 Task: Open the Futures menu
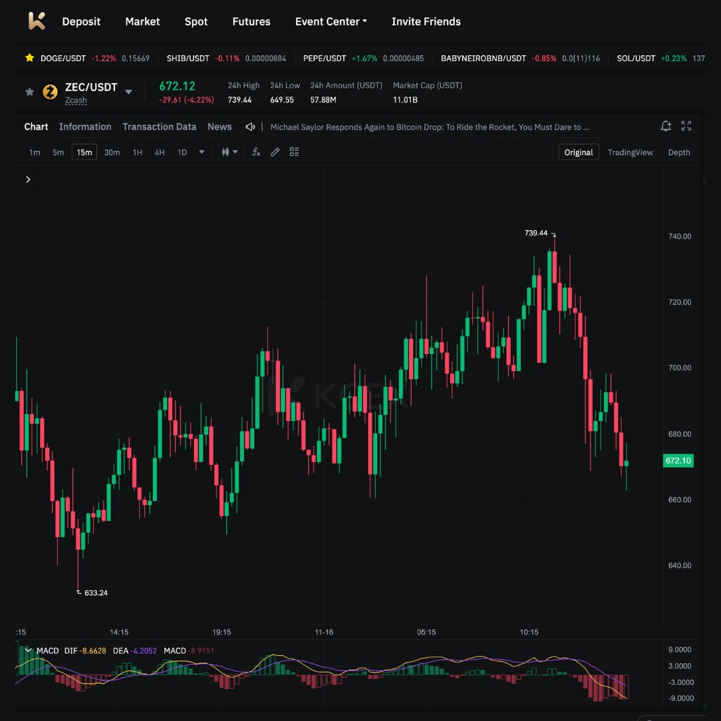[251, 21]
